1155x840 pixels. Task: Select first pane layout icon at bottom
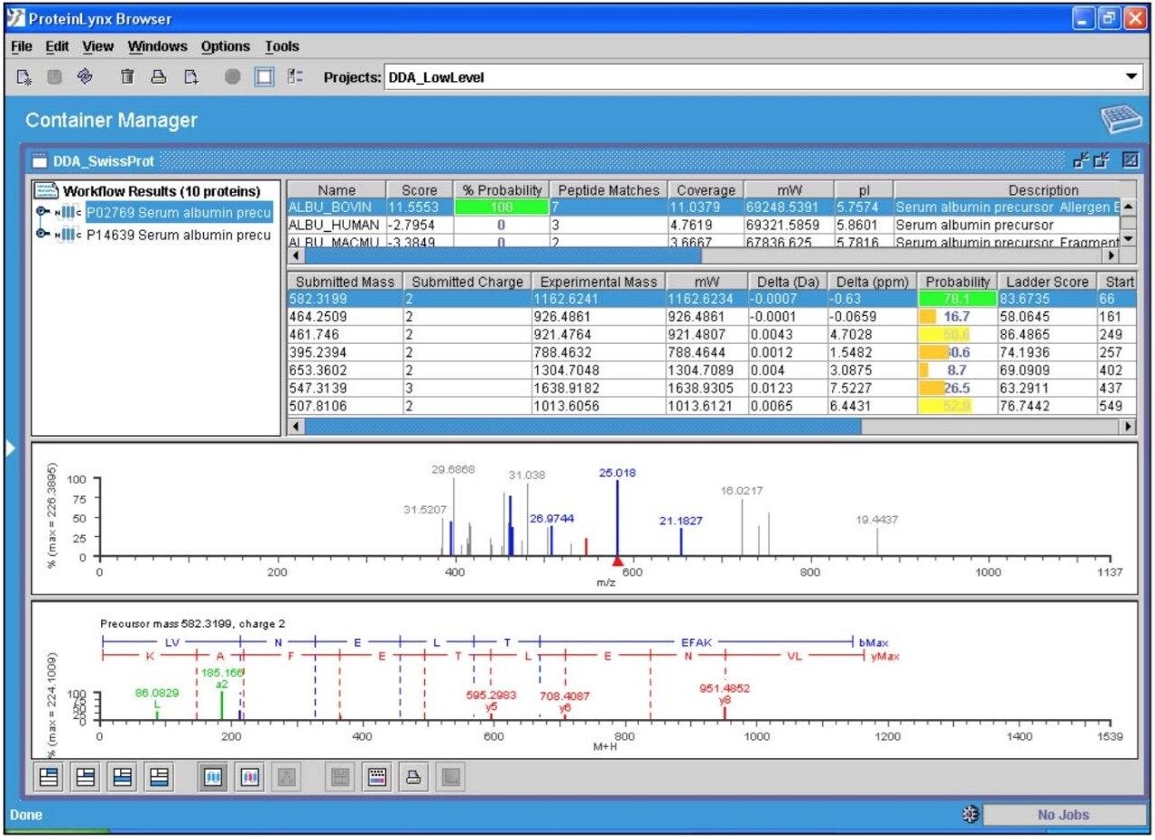[50, 777]
